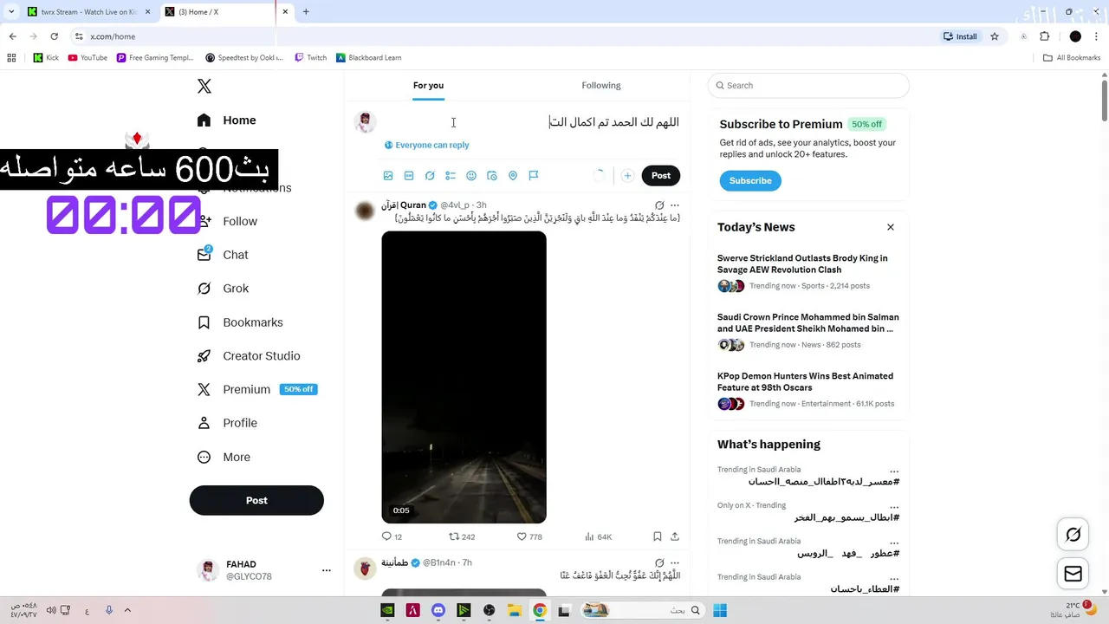Open Chrome tab search dropdown arrow

(10, 12)
